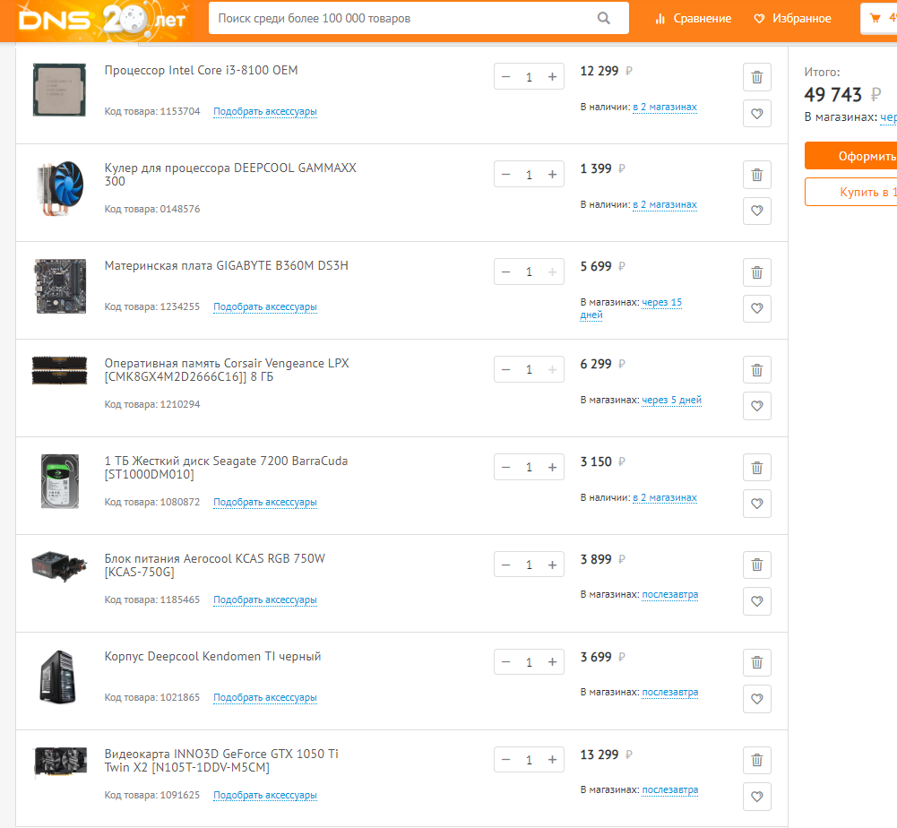The image size is (897, 828).
Task: Delete Intel Core i3-8100 processor from cart
Action: point(757,77)
